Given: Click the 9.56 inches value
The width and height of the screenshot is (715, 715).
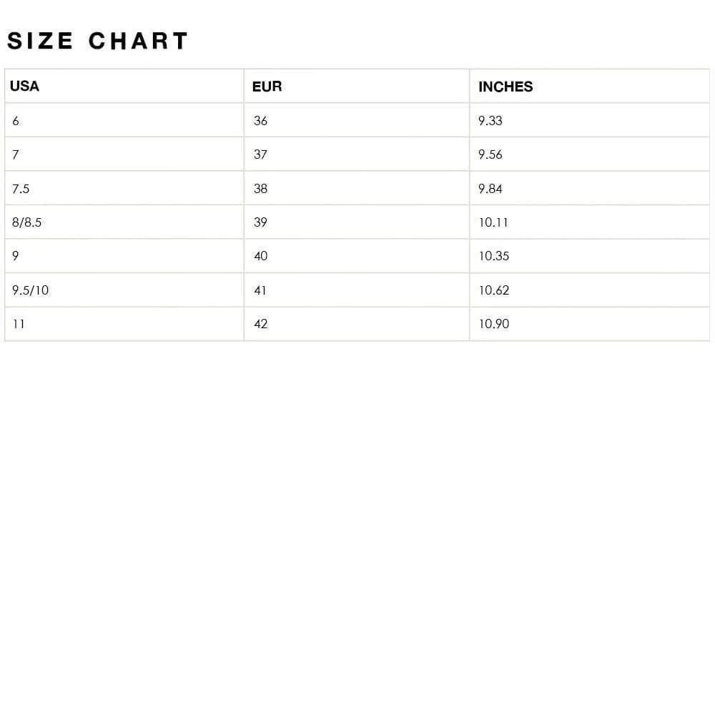Looking at the screenshot, I should point(490,154).
